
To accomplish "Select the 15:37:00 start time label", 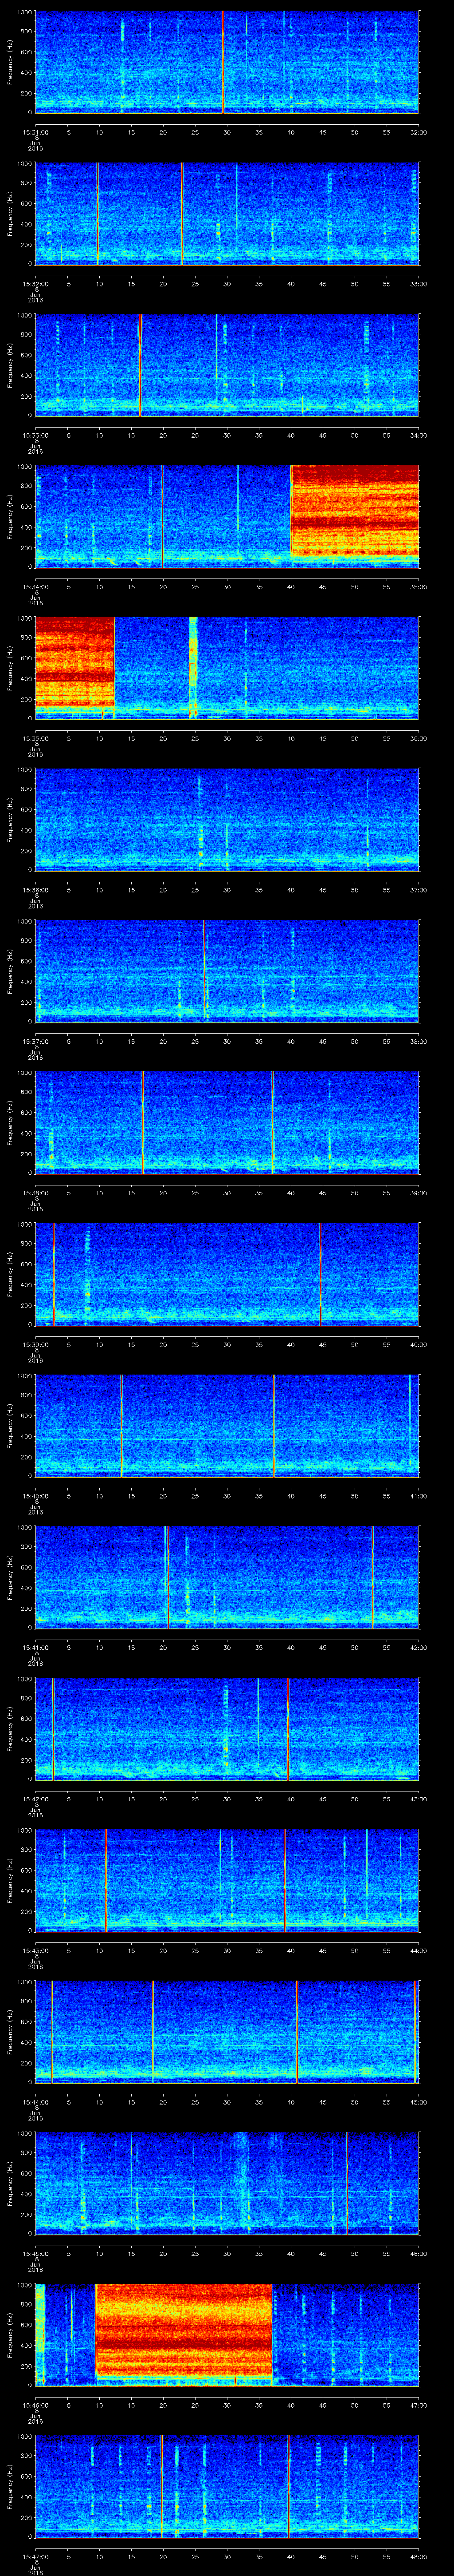I will 36,1041.
